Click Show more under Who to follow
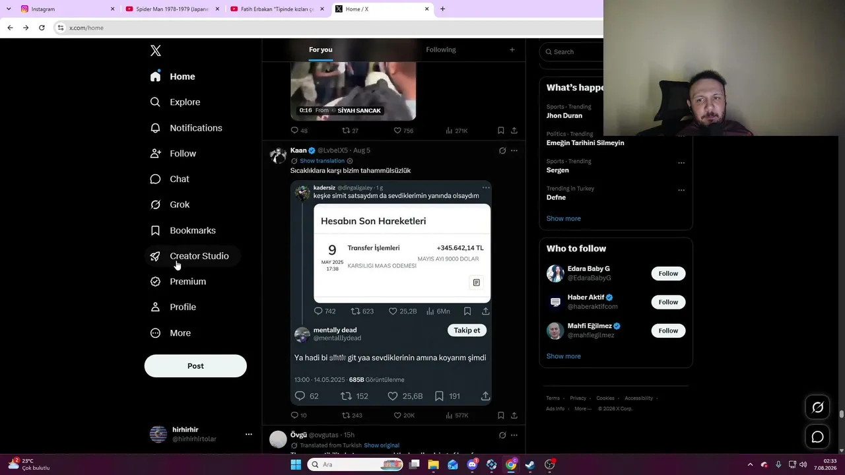This screenshot has height=475, width=845. coord(564,356)
